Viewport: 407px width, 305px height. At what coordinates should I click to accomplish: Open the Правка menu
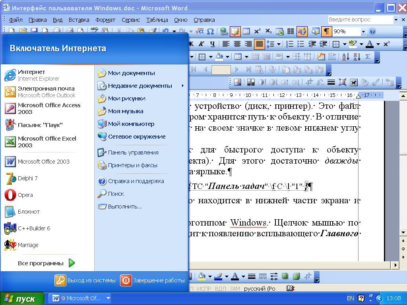[38, 20]
